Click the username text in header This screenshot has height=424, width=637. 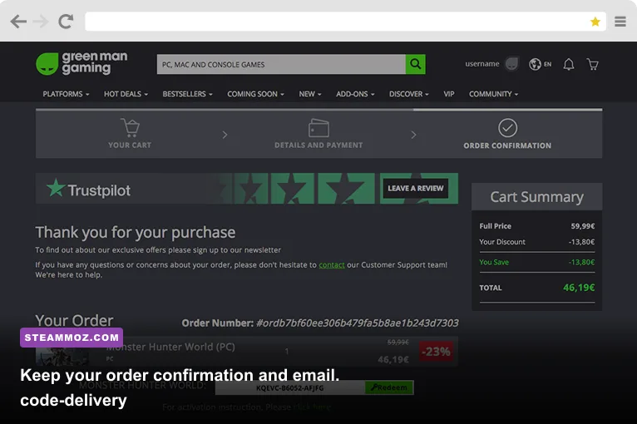click(482, 64)
